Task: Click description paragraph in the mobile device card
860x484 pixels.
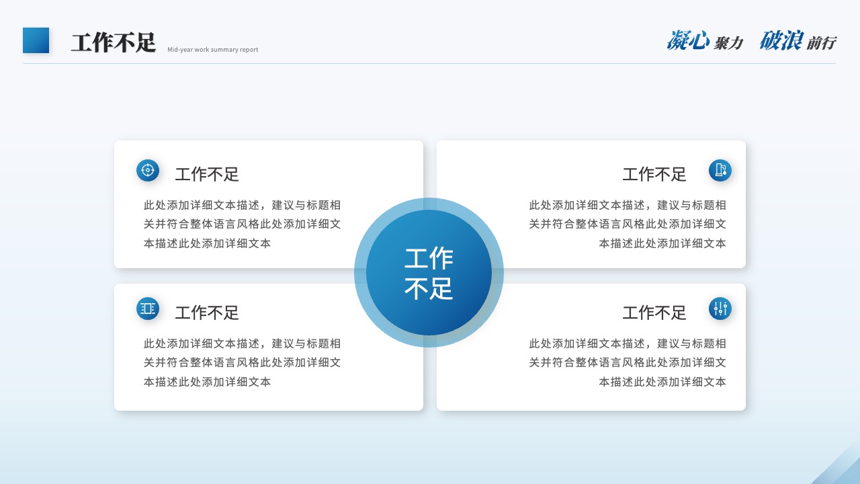Action: click(628, 225)
